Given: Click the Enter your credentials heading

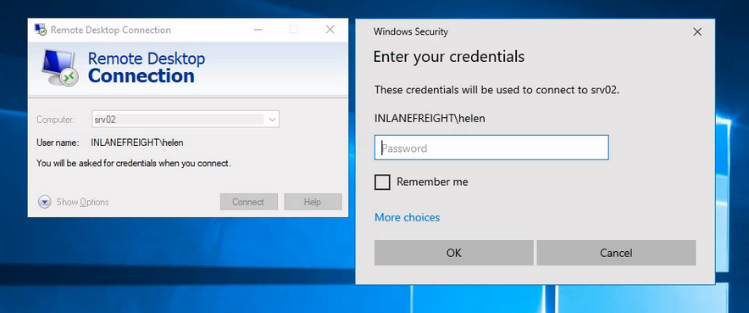Looking at the screenshot, I should coord(448,57).
